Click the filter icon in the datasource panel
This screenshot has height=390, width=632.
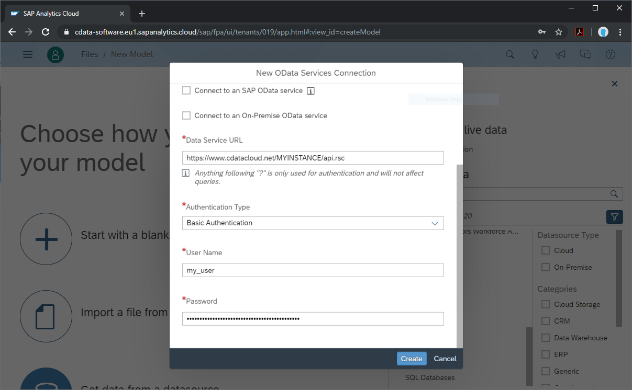tap(614, 216)
